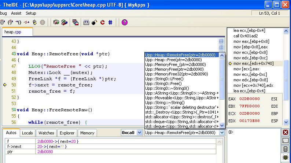The image size is (291, 163).
Task: Switch to the Locals tab
Action: [x=27, y=133]
